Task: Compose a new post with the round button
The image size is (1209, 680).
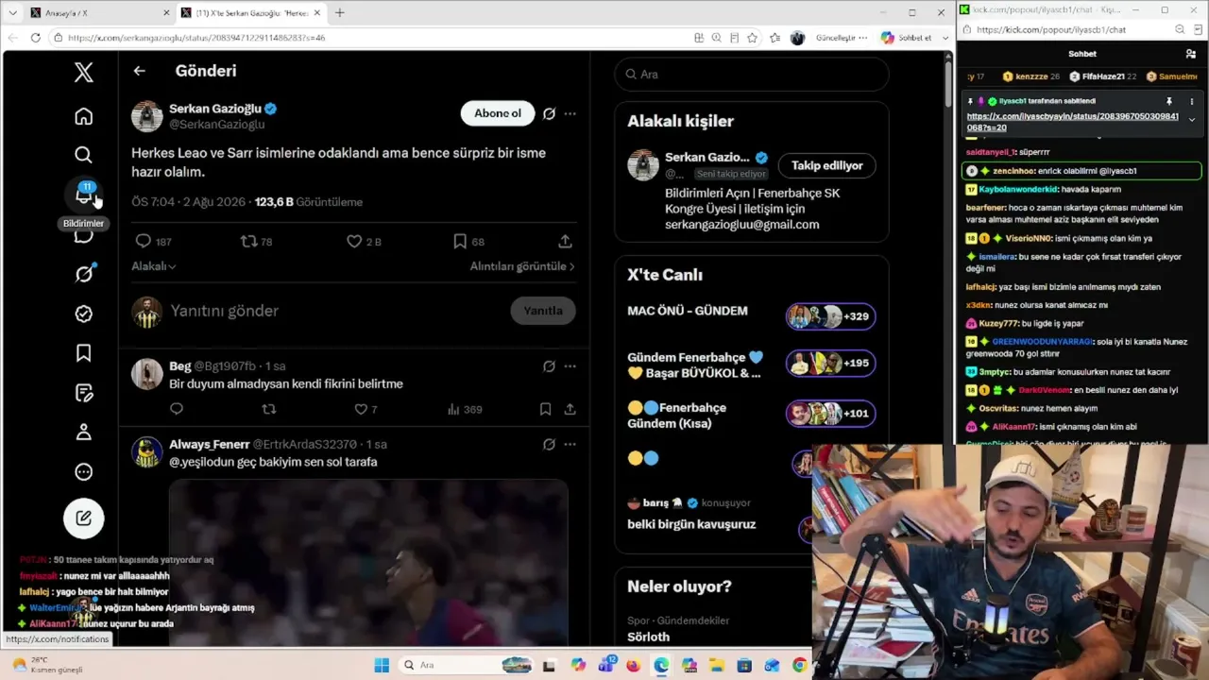Action: pyautogui.click(x=84, y=518)
